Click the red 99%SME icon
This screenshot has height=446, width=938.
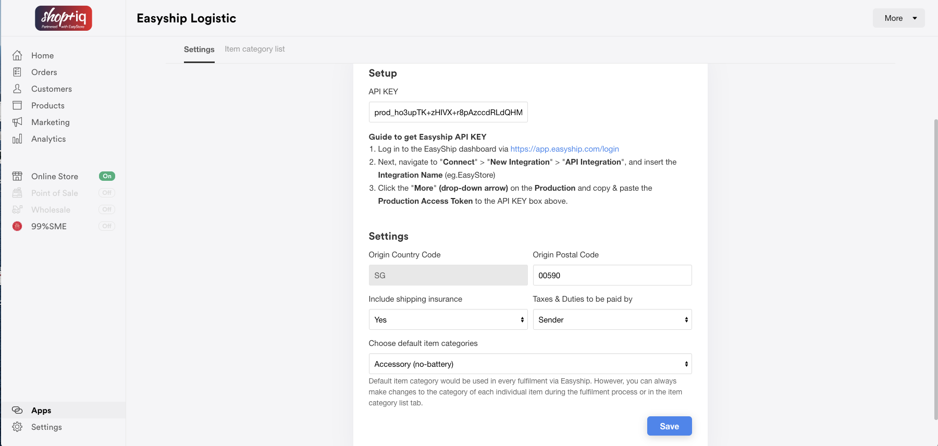(17, 226)
